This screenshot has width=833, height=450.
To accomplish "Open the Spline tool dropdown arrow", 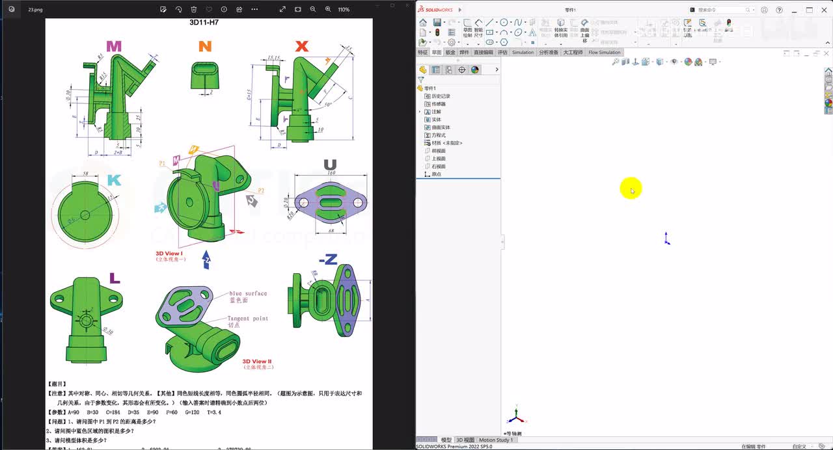I will coord(525,23).
